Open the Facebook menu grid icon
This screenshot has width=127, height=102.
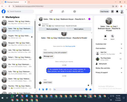pos(112,11)
